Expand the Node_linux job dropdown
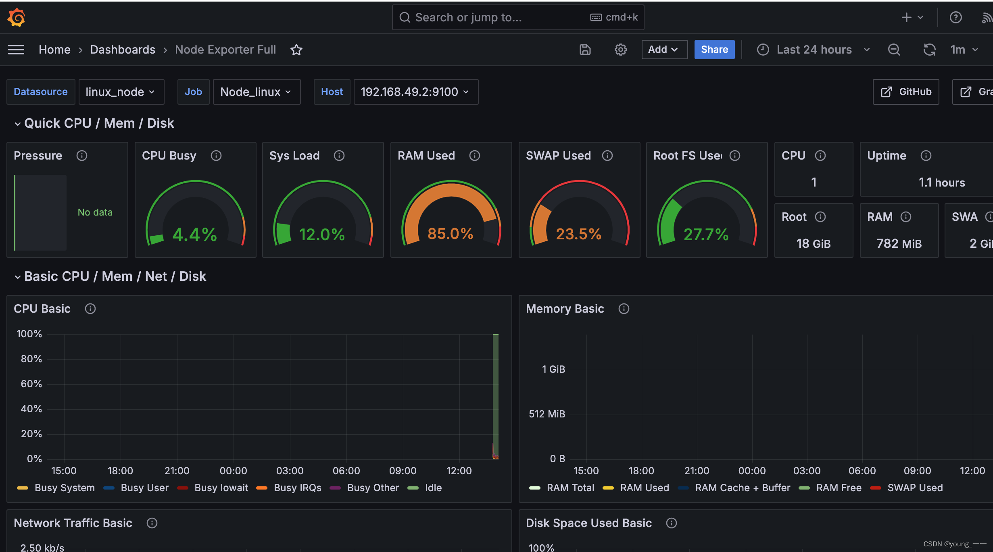The image size is (993, 552). coord(257,90)
